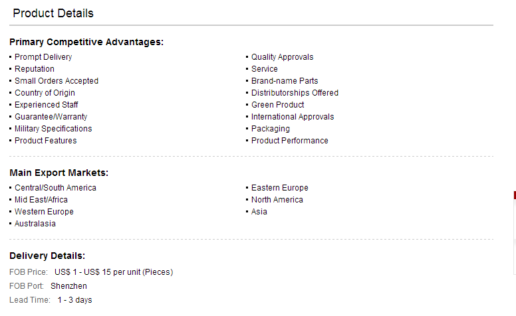Click Green Product link

277,105
